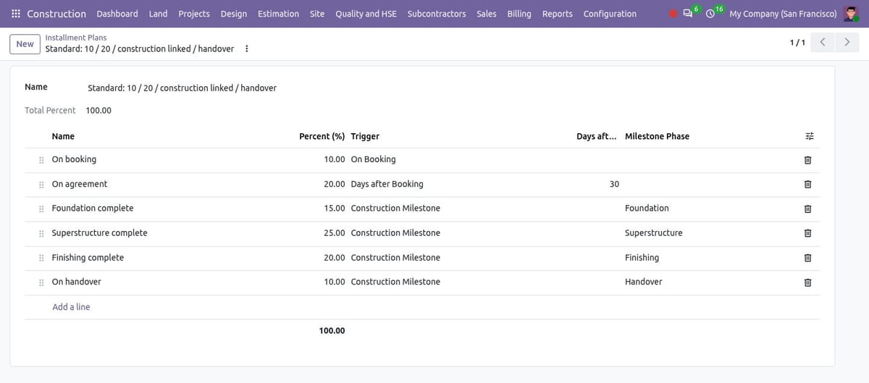
Task: Open Trigger dropdown for On handover row
Action: (x=461, y=282)
